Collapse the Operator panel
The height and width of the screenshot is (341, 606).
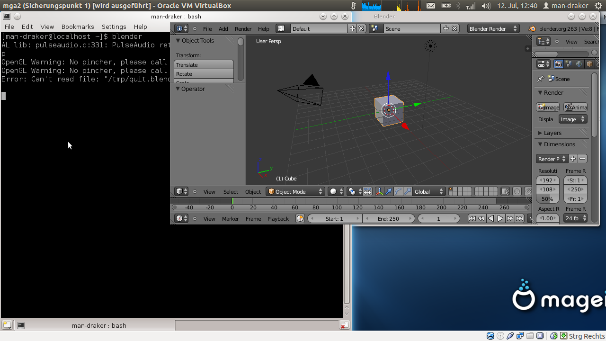178,89
